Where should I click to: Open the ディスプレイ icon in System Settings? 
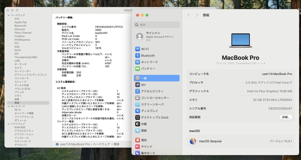137,111
